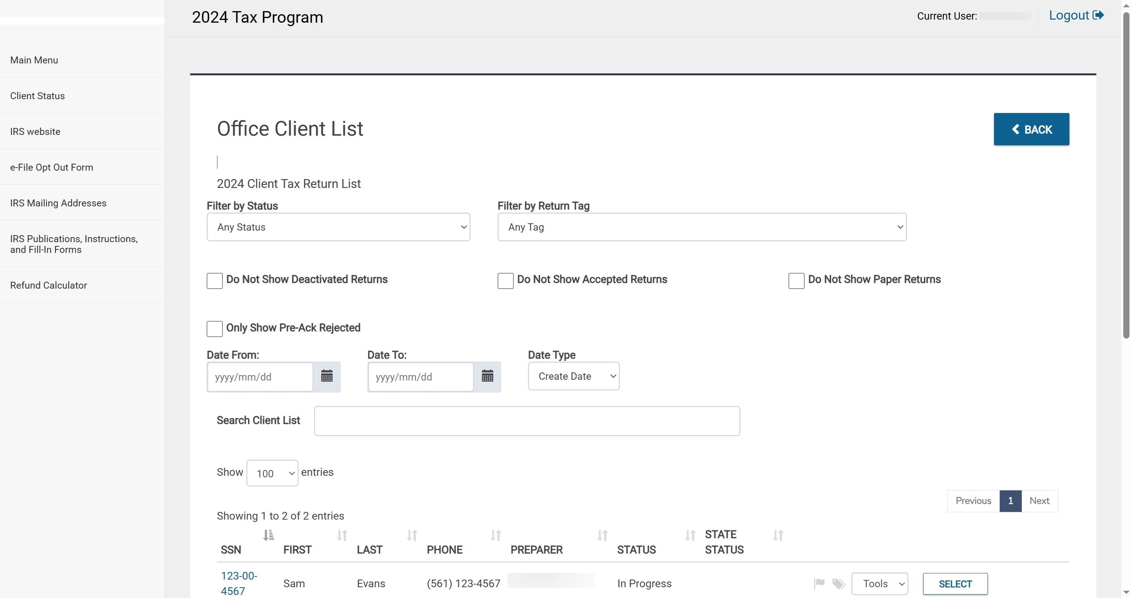Screen dimensions: 1131x598
Task: Click the PREPARER column header
Action: [x=536, y=550]
